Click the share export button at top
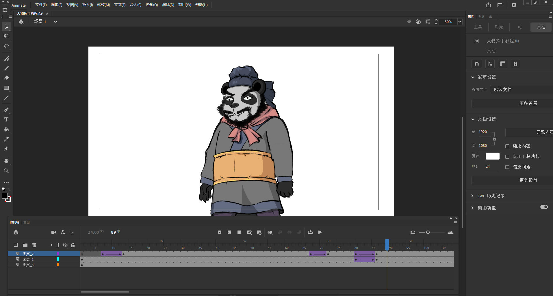553x296 pixels. pyautogui.click(x=488, y=5)
